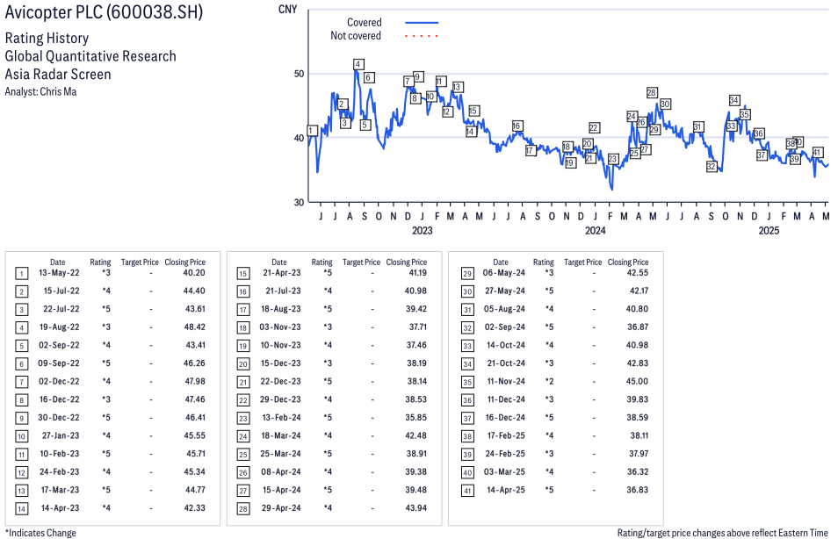
Task: Select the 'Asia Radar Screen' line
Action: point(58,75)
